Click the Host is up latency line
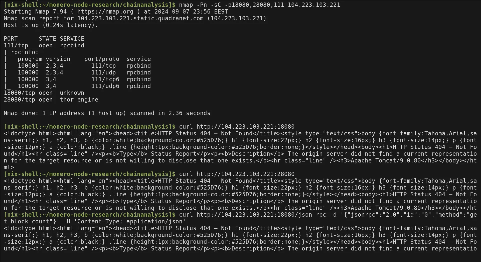481x262 pixels. 51,25
